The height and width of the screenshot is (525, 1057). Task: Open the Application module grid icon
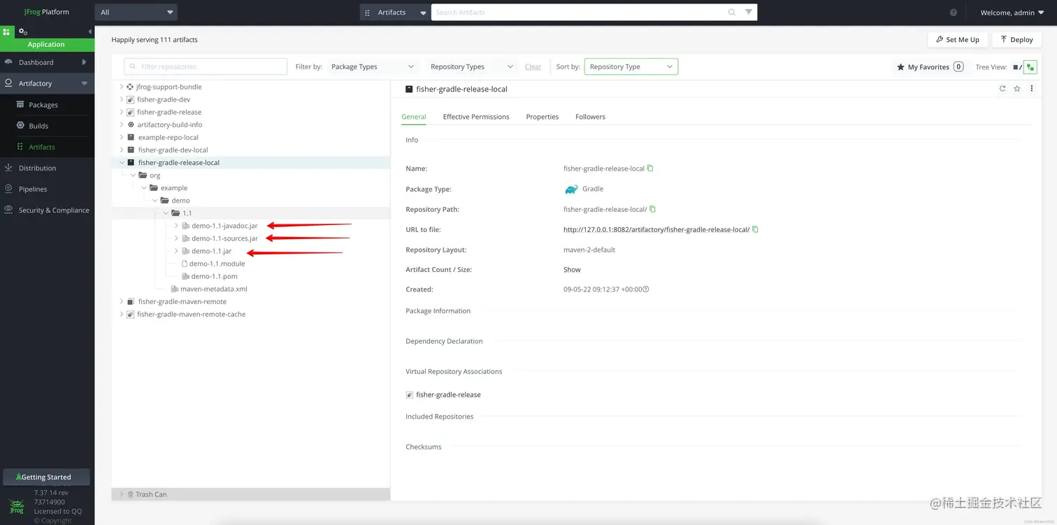click(7, 31)
